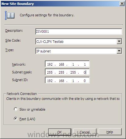Viewport: 126px width, 139px height.
Task: Click the Subnet ID field
Action: [x=67, y=81]
